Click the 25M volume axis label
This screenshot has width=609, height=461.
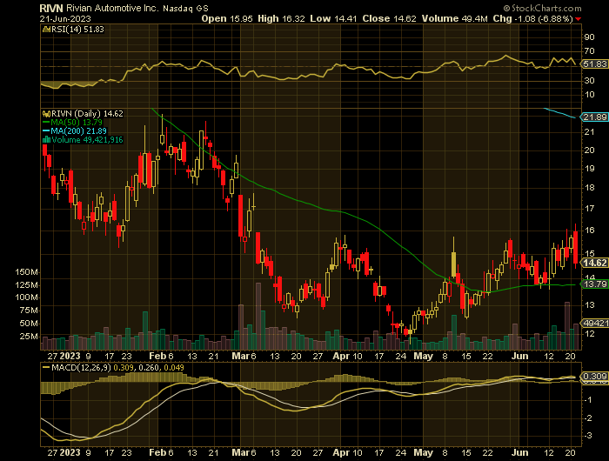click(29, 336)
